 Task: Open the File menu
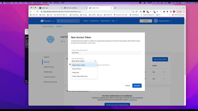pyautogui.click(x=14, y=3)
